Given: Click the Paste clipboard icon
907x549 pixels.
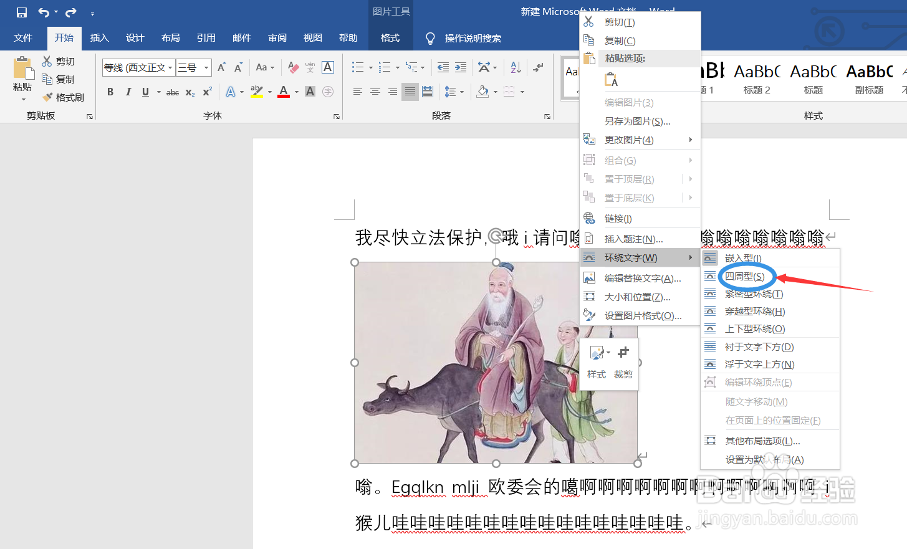Looking at the screenshot, I should 22,68.
